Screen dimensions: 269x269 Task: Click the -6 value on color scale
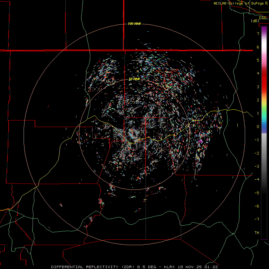[257, 206]
